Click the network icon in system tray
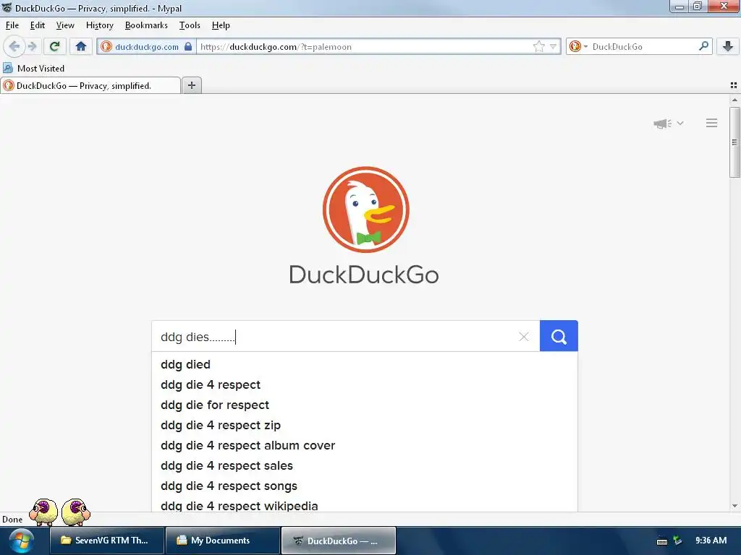 [677, 541]
